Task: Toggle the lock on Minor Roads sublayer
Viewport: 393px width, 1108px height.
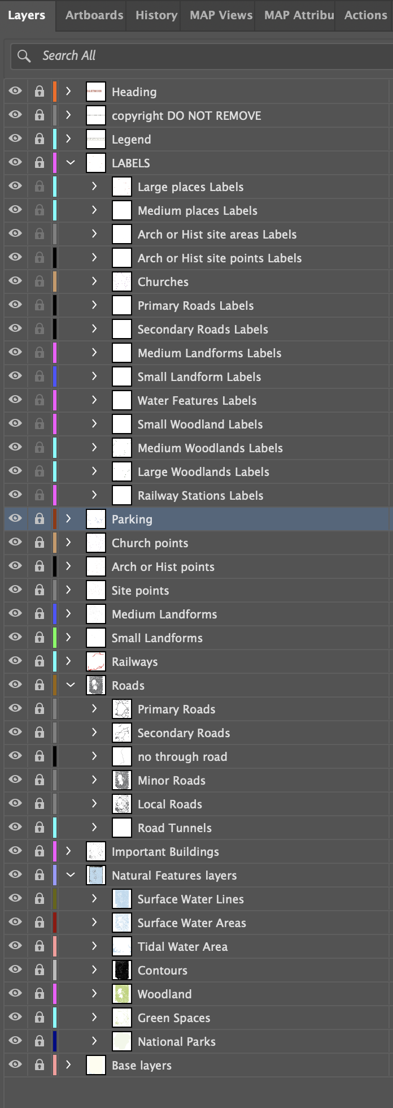Action: tap(40, 780)
